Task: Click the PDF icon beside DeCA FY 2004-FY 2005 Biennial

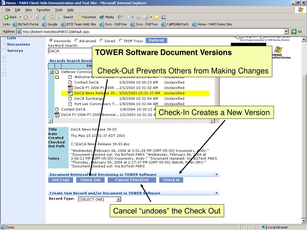Action: coord(57,115)
